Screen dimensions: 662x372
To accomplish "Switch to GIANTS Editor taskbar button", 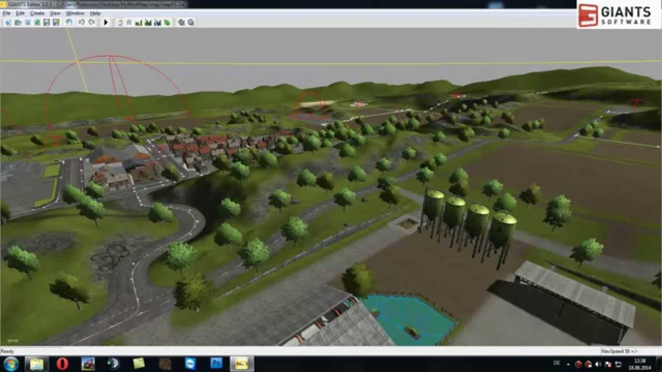I will pos(242,364).
